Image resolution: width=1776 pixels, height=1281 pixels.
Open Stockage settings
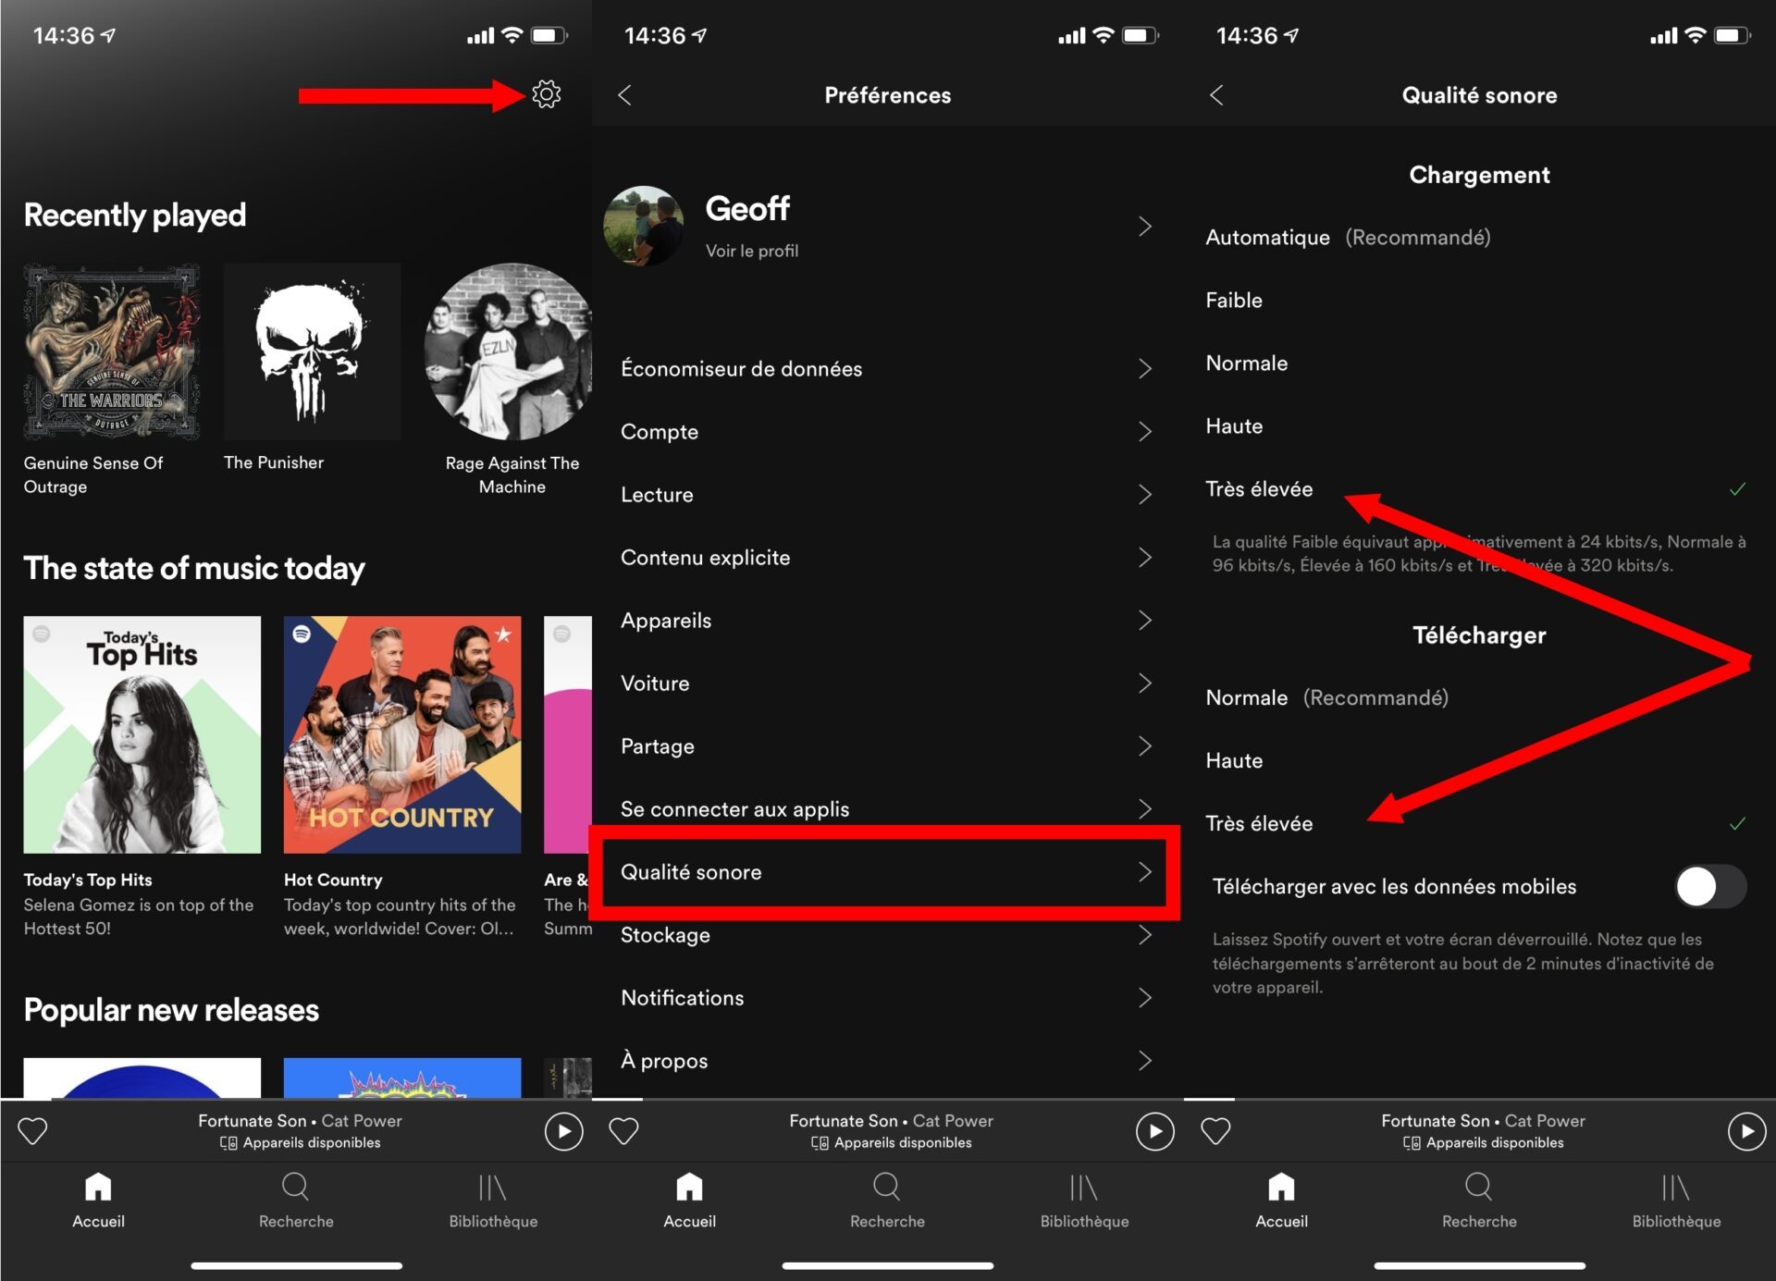887,935
